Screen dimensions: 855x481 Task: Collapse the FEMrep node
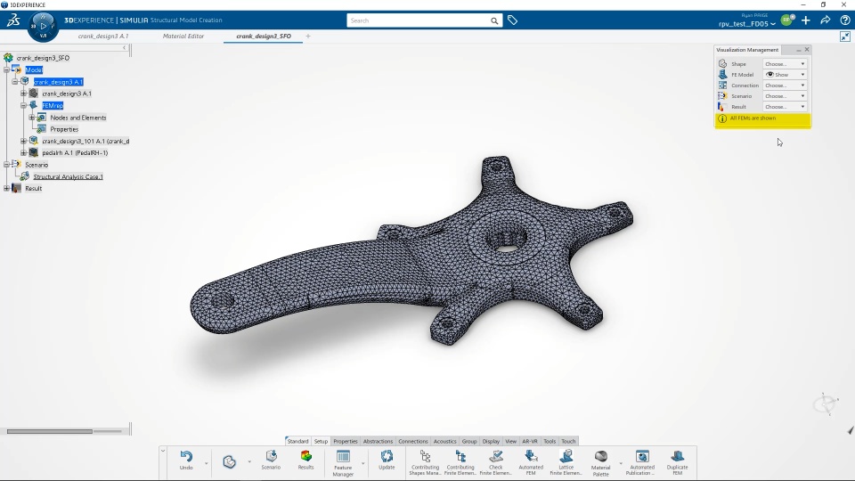click(x=23, y=105)
